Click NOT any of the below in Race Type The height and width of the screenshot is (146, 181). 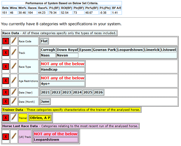[x=63, y=64]
